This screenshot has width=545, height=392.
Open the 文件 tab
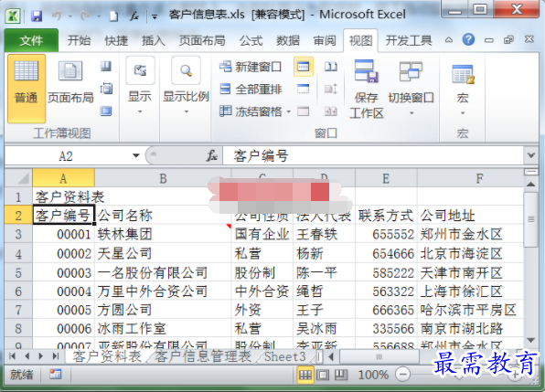(x=31, y=40)
